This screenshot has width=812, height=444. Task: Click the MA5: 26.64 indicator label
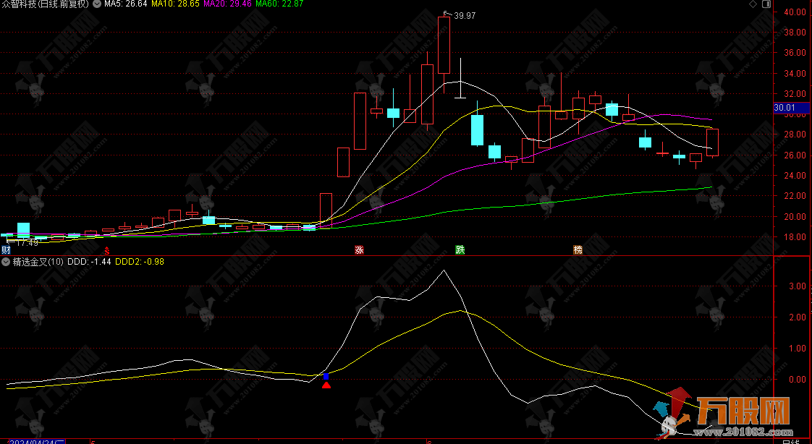pos(125,4)
